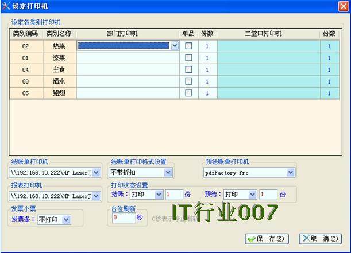Click the 保存(S) button

coord(267,239)
